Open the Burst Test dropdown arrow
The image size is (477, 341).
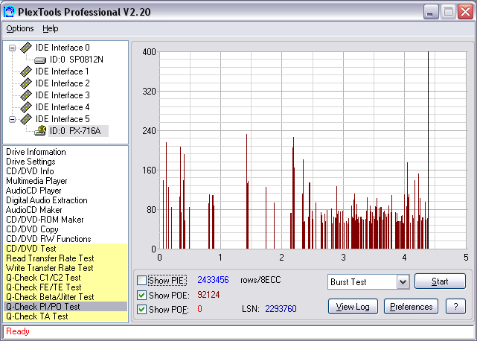coord(403,282)
